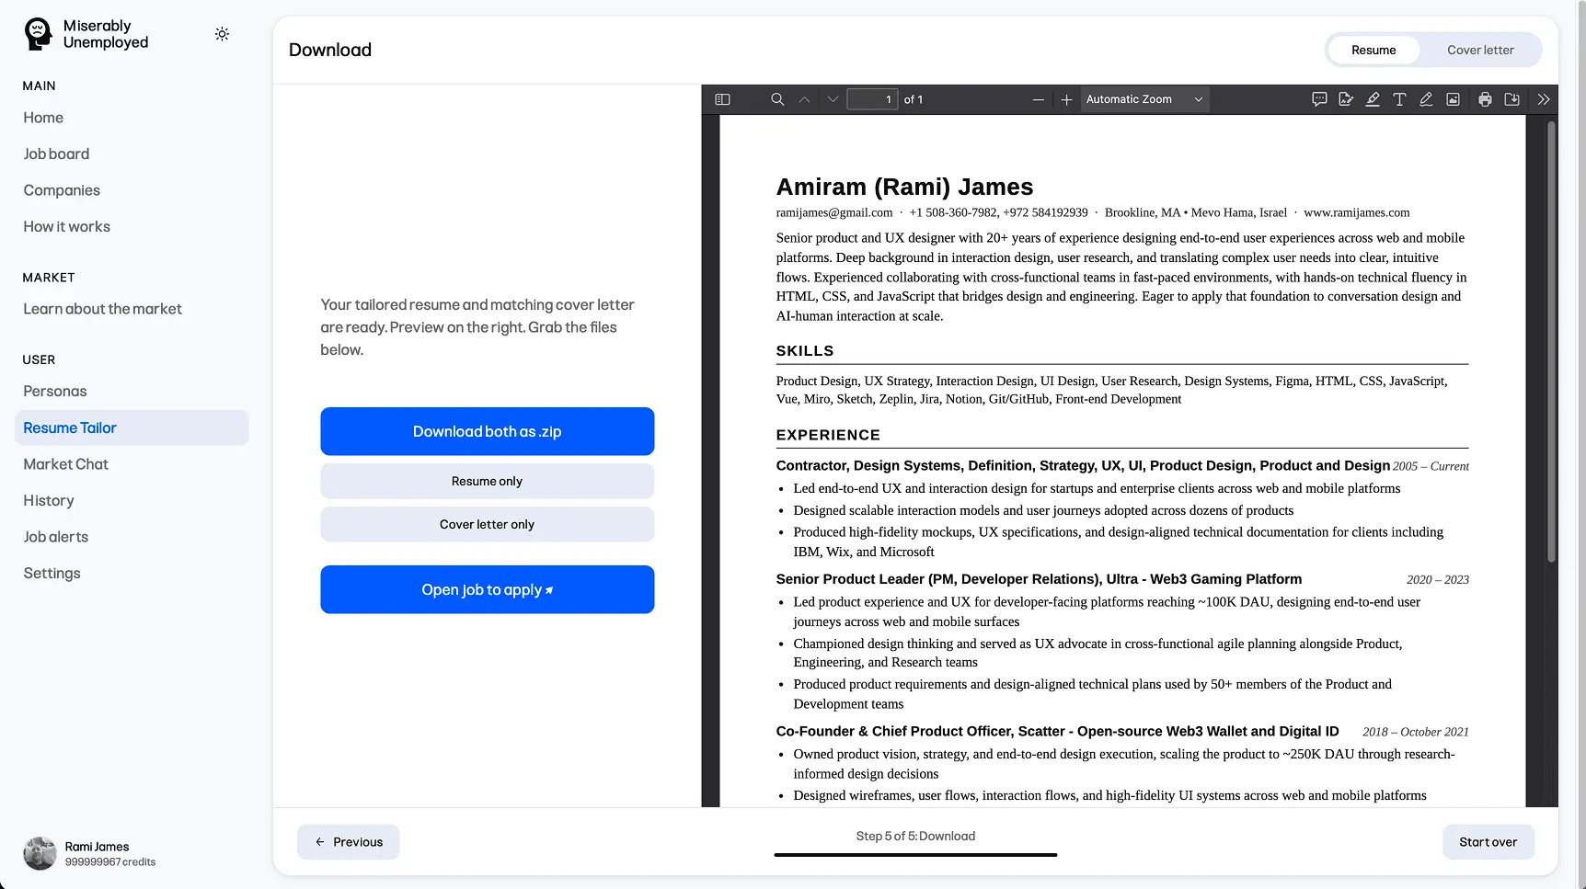Image resolution: width=1586 pixels, height=889 pixels.
Task: Open Job alerts
Action: click(x=56, y=537)
